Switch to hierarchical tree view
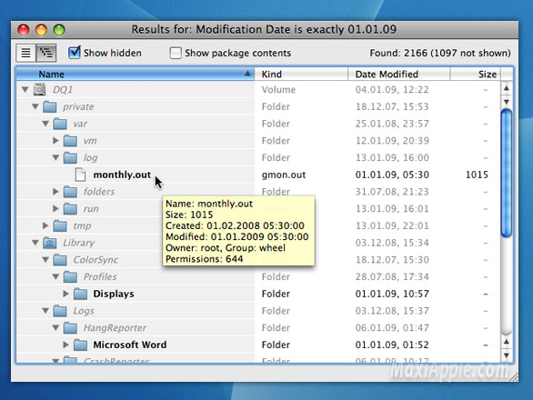Image resolution: width=533 pixels, height=400 pixels. pos(46,53)
